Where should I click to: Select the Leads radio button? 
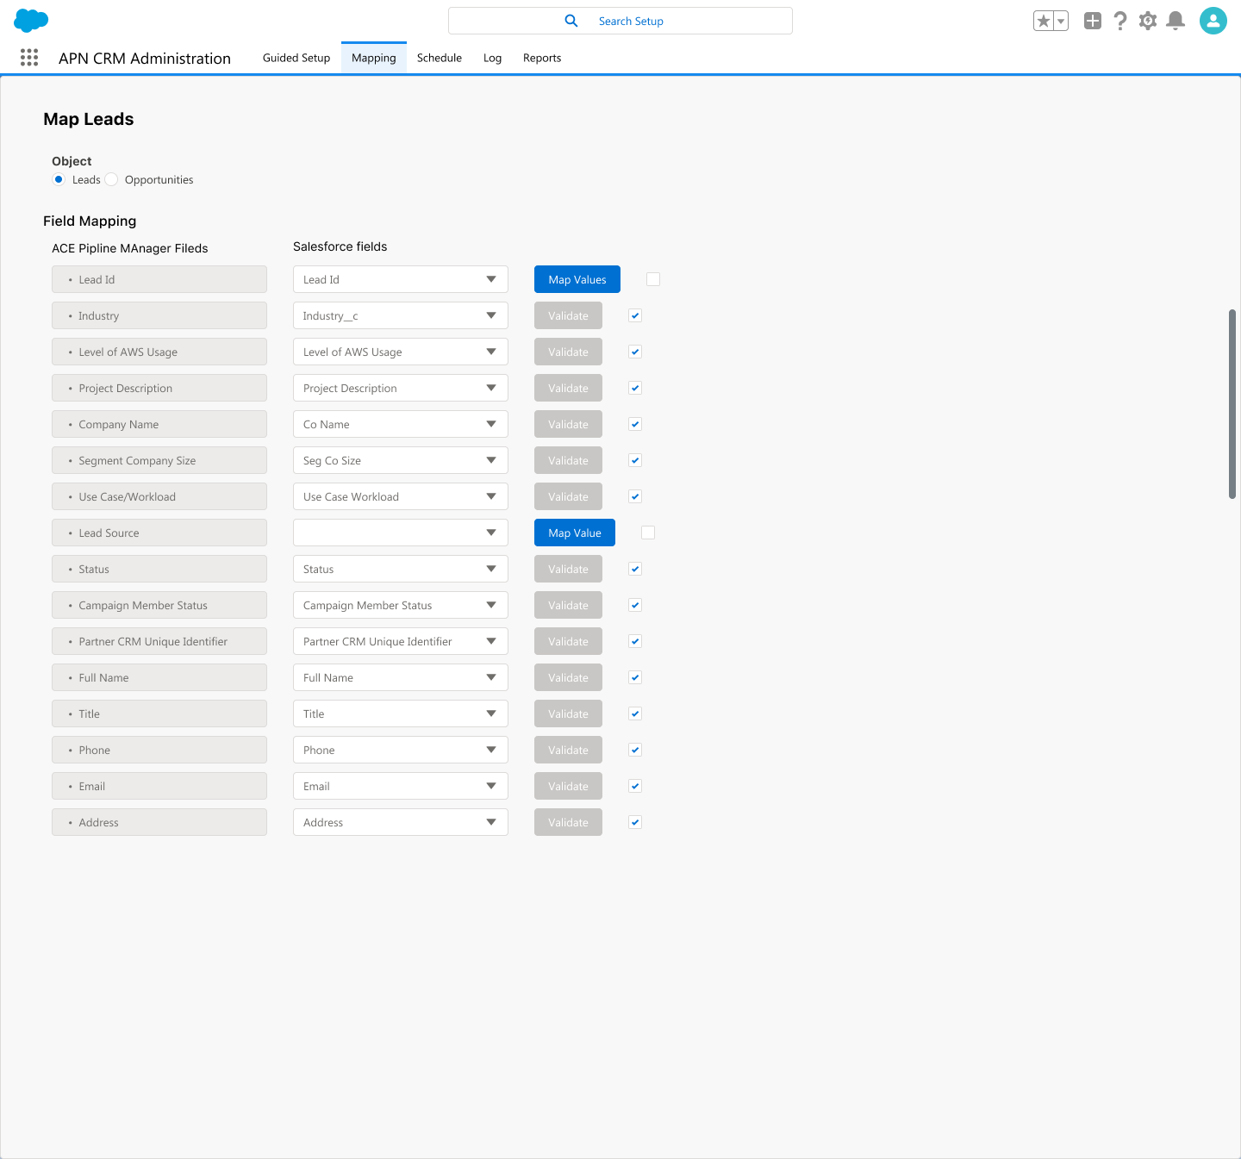[59, 179]
